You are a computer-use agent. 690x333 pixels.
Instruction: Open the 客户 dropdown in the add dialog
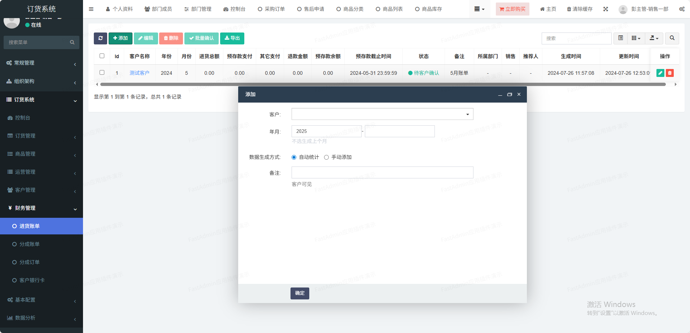pyautogui.click(x=382, y=114)
